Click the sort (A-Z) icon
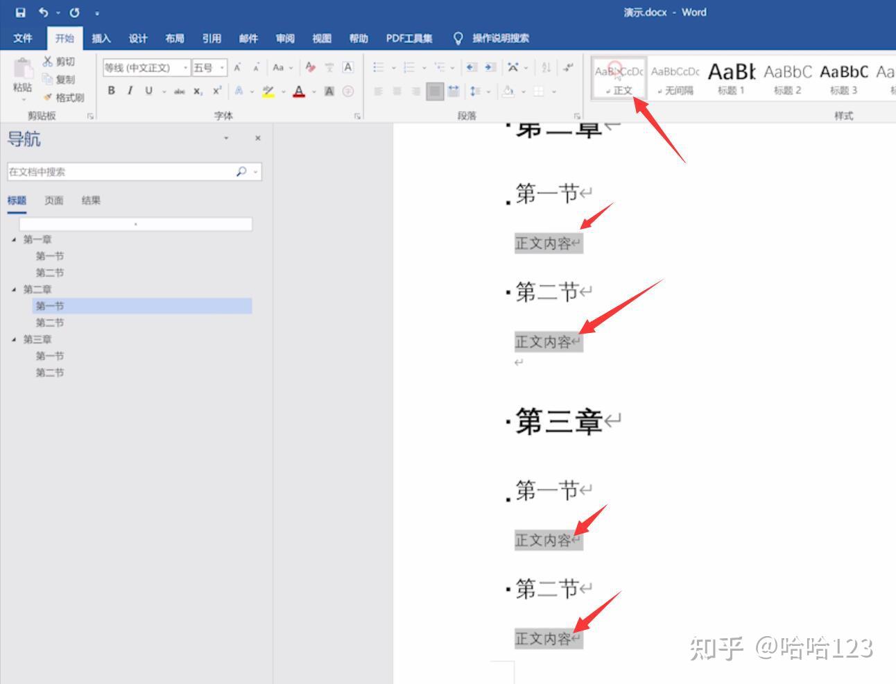Viewport: 896px width, 684px height. coord(546,67)
